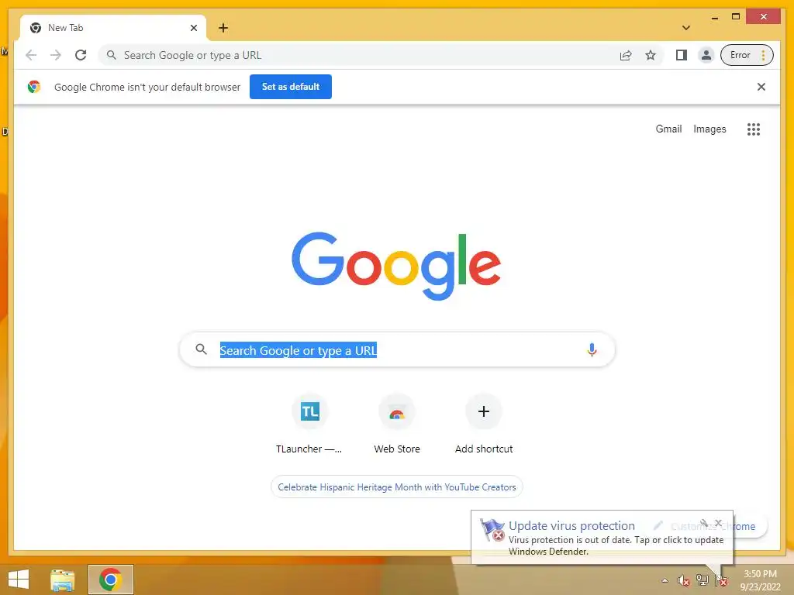Open the Error menu button
The image size is (794, 595).
(747, 55)
